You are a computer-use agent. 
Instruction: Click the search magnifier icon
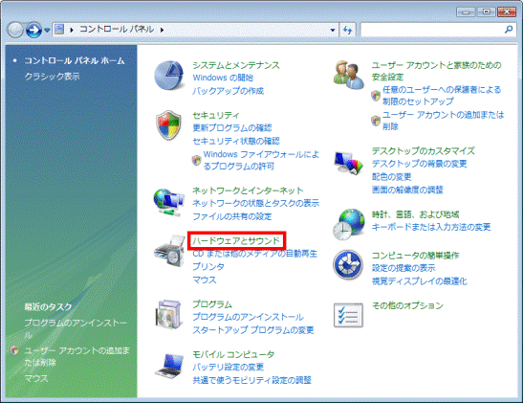[509, 30]
